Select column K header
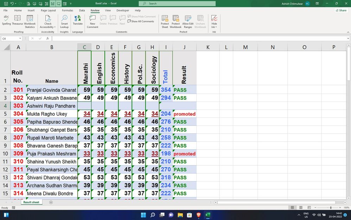The height and width of the screenshot is (220, 351). [x=208, y=47]
